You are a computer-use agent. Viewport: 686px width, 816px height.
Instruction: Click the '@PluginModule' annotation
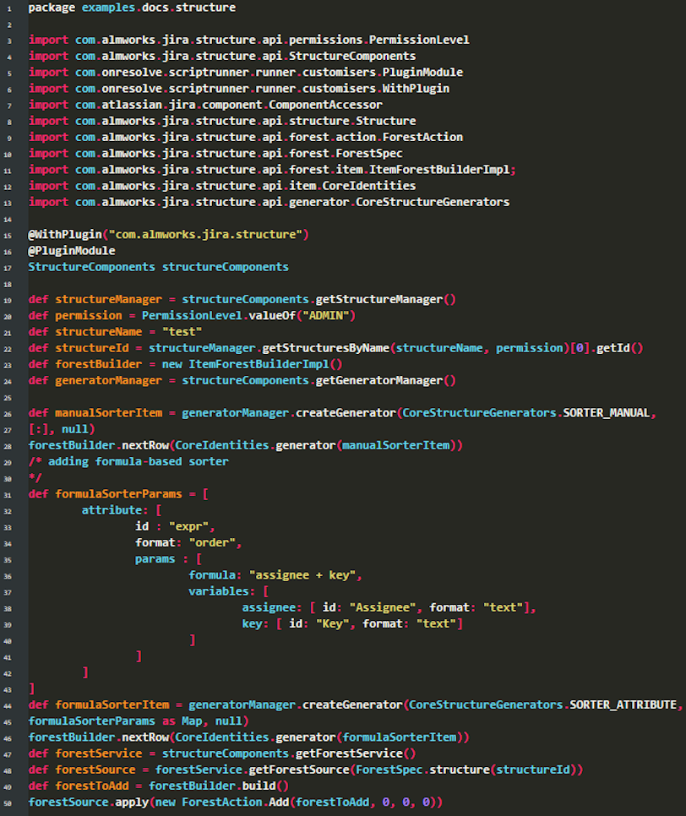tap(72, 251)
